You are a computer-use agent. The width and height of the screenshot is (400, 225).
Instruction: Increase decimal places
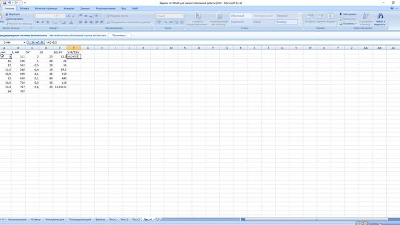tap(176, 22)
